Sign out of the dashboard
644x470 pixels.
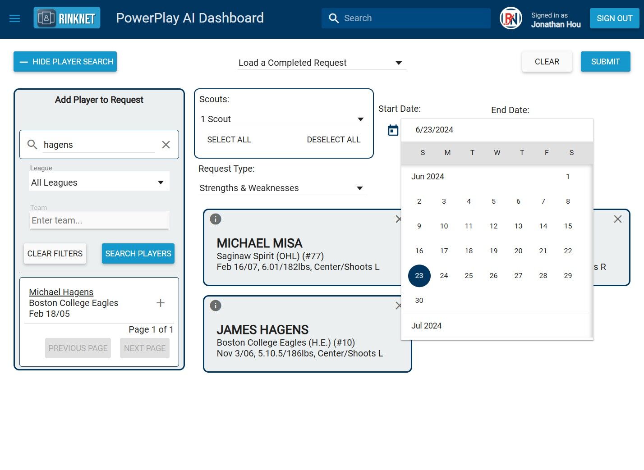point(615,18)
